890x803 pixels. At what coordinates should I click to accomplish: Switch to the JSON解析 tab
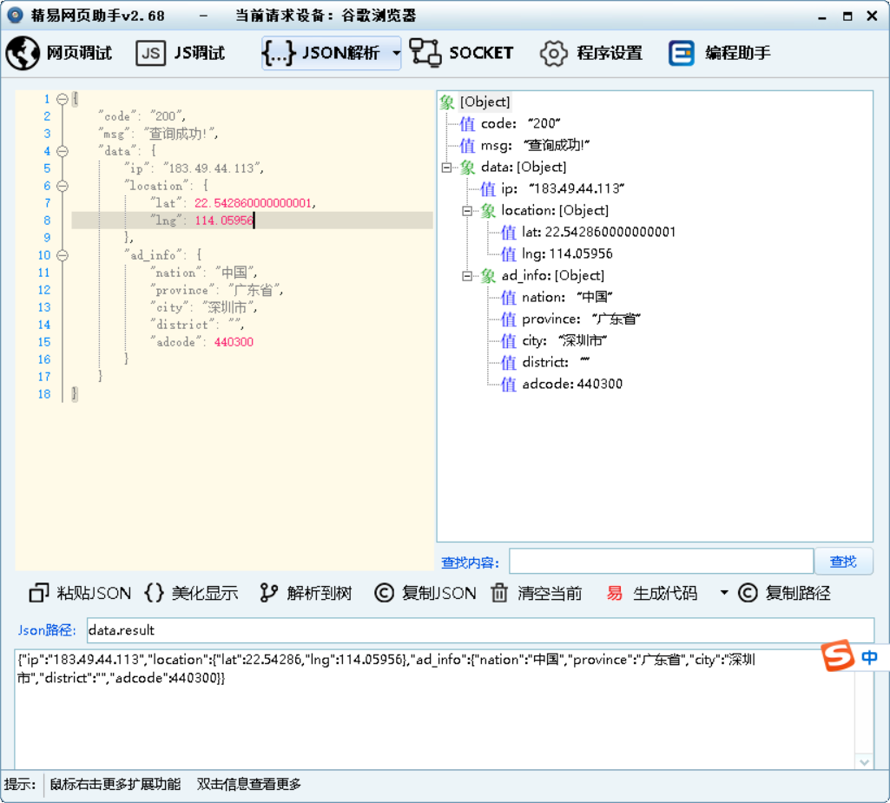click(x=324, y=53)
